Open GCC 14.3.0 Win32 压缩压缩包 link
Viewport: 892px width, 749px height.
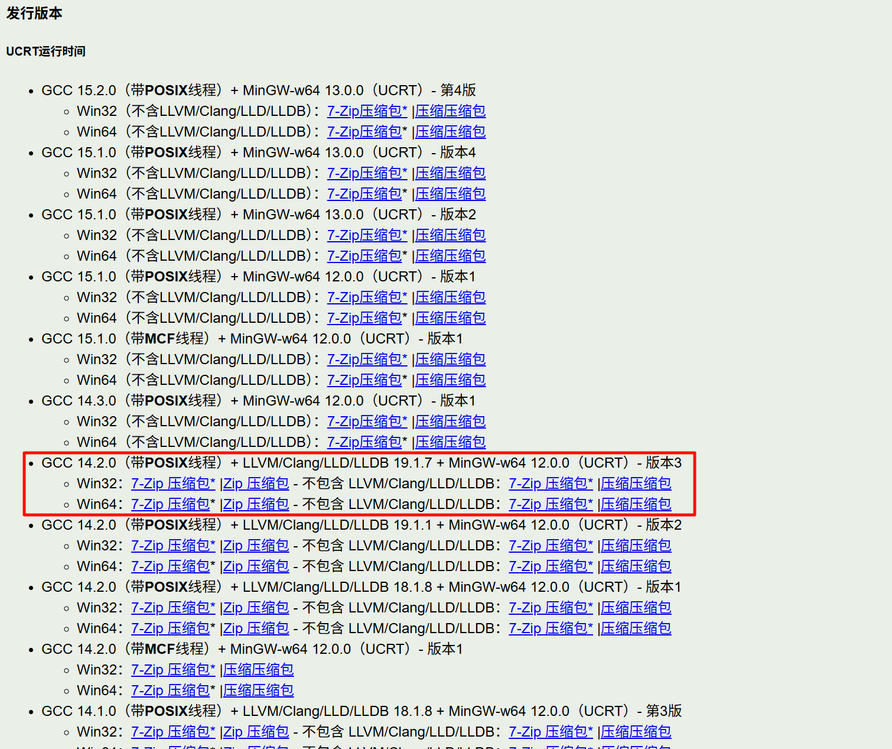click(x=450, y=421)
